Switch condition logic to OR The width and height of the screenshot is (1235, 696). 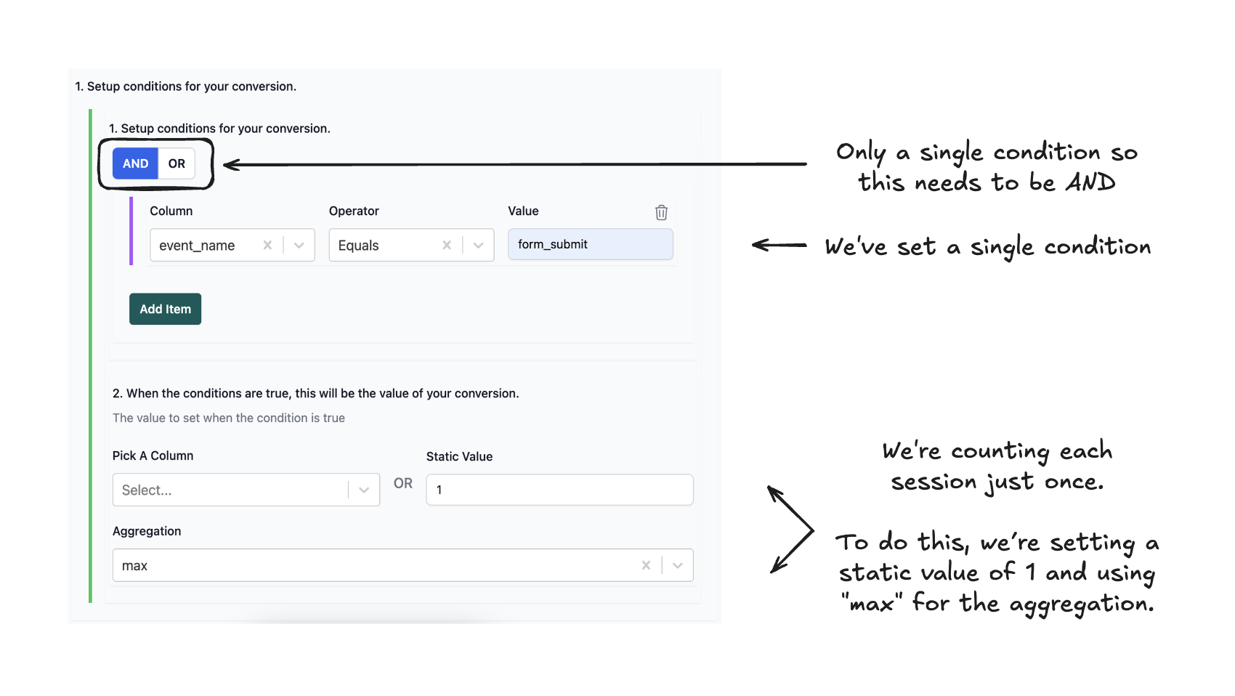(x=177, y=163)
